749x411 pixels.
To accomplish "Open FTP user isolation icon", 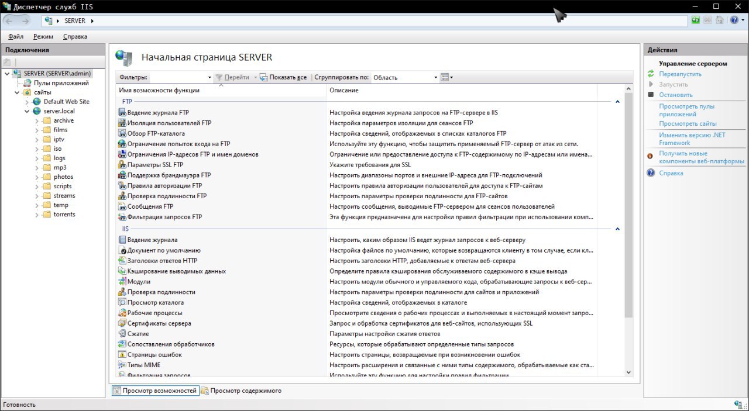I will (x=122, y=123).
